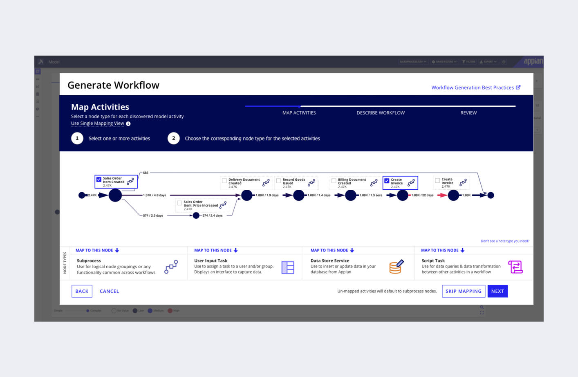Screen dimensions: 578x377
Task: Select the Subprocess node type icon
Action: [171, 267]
